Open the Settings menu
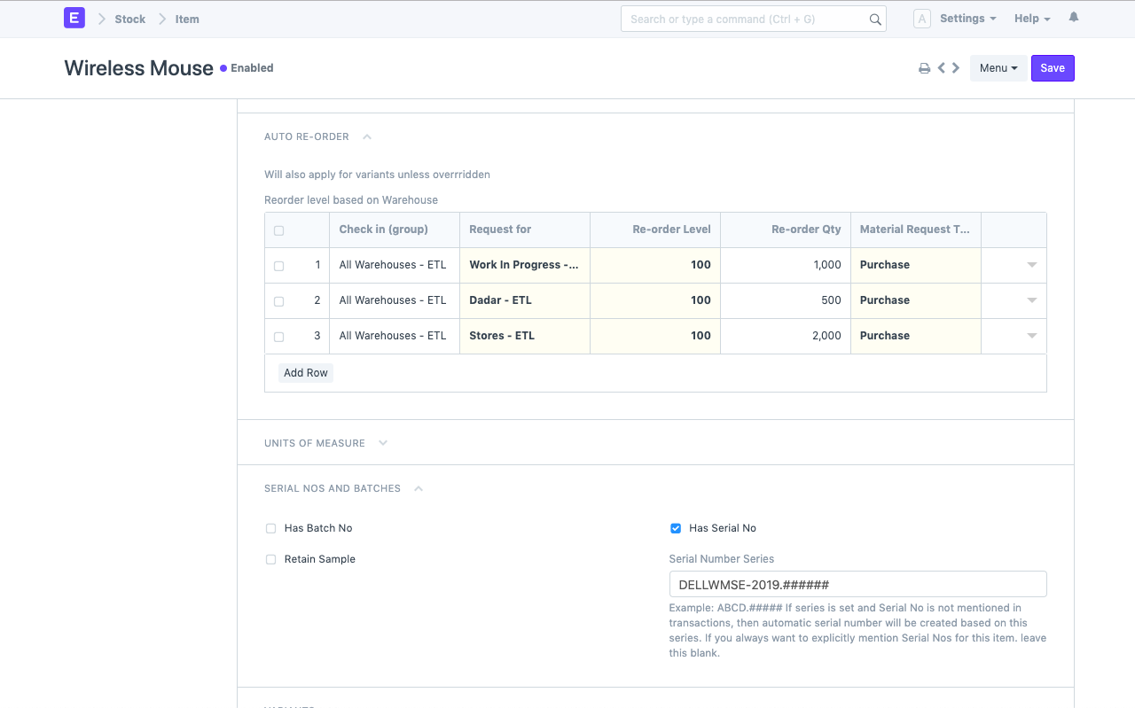This screenshot has width=1135, height=708. [x=967, y=19]
